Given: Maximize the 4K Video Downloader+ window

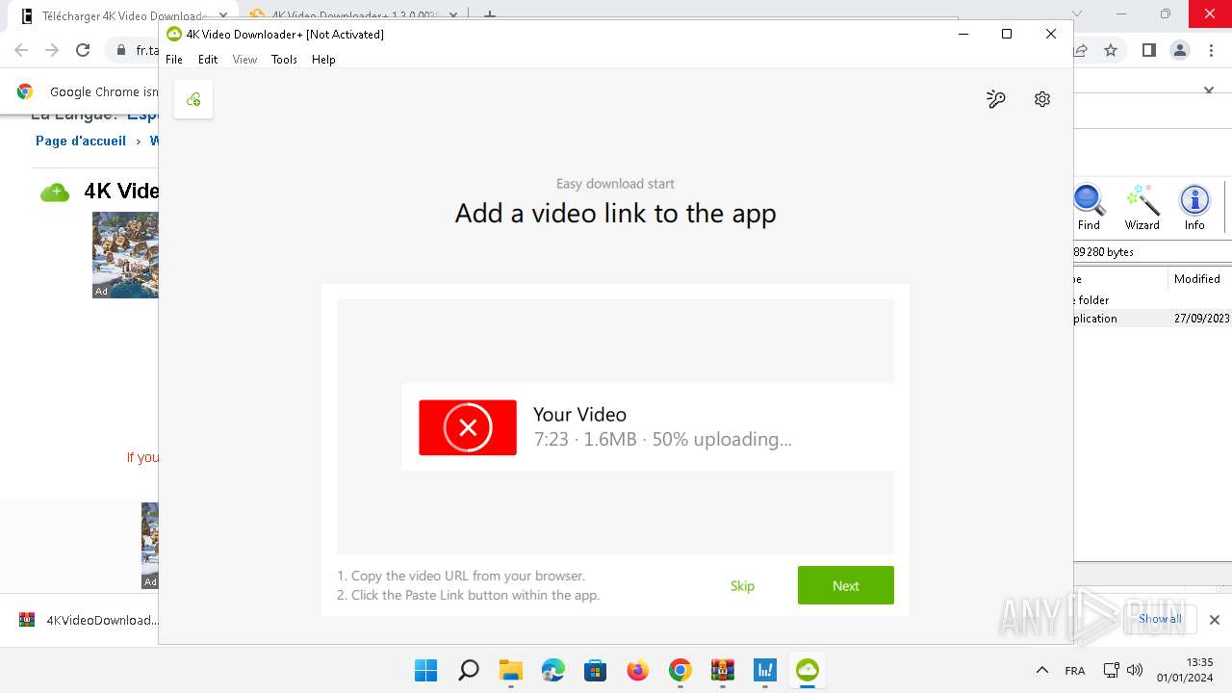Looking at the screenshot, I should click(x=1007, y=34).
